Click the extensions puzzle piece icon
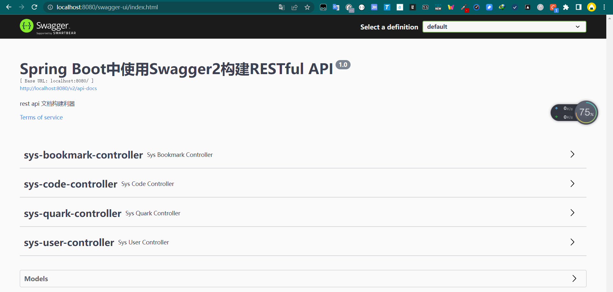613x292 pixels. pos(566,7)
